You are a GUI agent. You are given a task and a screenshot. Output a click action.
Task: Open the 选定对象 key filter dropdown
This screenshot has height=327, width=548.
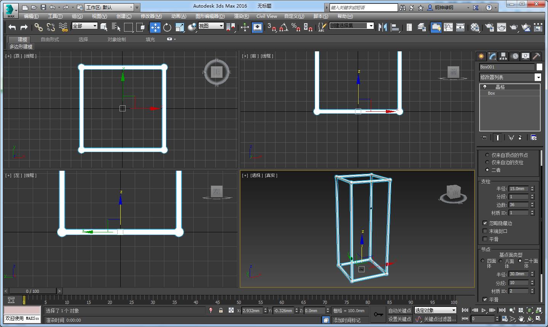[435, 310]
